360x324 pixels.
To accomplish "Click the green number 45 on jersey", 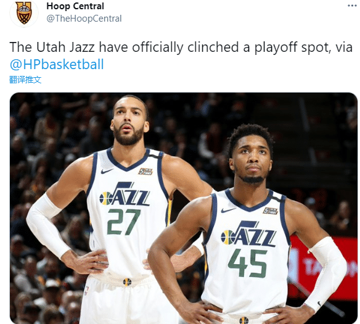I will click(248, 264).
